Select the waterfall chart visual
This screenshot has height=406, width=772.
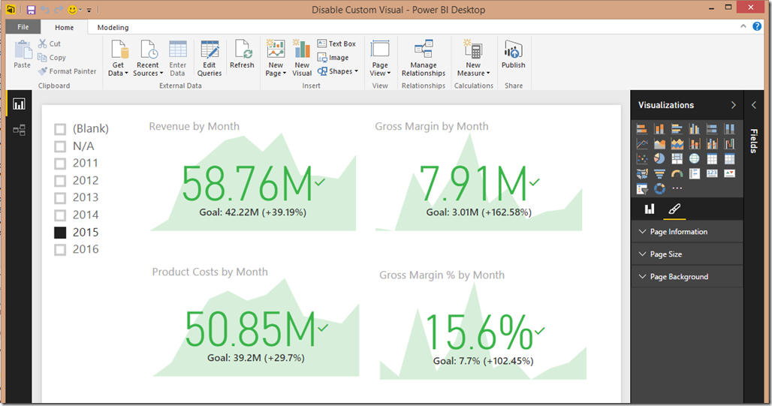pyautogui.click(x=730, y=143)
